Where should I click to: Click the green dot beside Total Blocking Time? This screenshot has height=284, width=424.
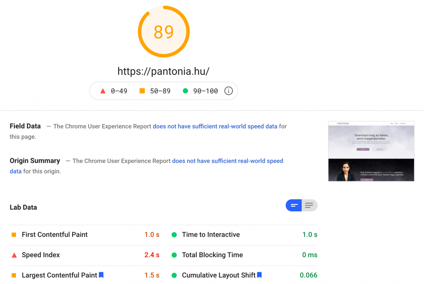click(174, 255)
